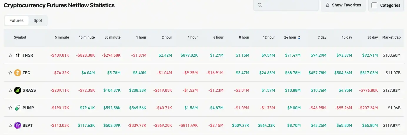
Task: Click ZEC 6 hour value -$16.91M
Action: (215, 73)
